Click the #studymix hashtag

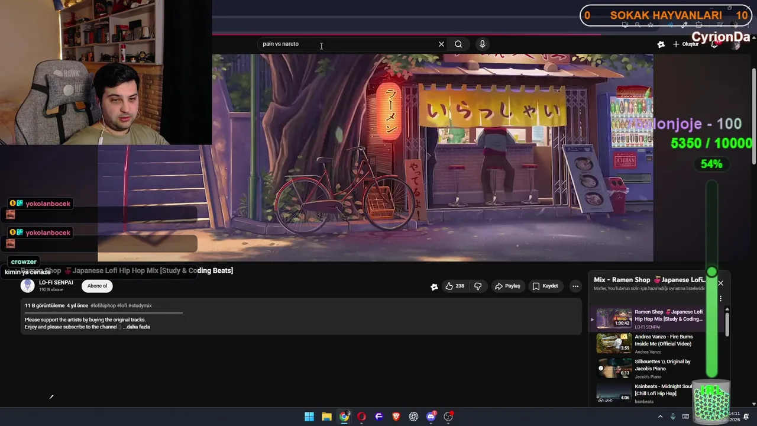click(140, 305)
